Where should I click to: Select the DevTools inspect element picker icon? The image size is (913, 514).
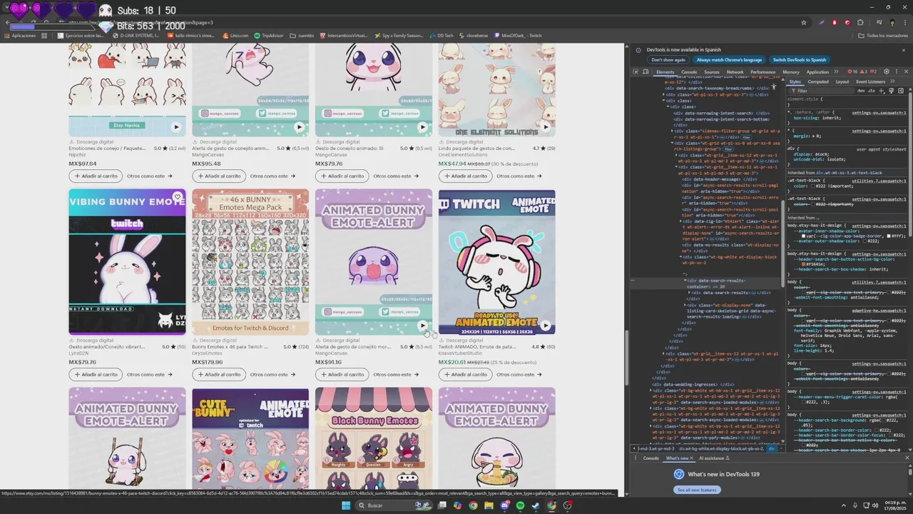636,72
